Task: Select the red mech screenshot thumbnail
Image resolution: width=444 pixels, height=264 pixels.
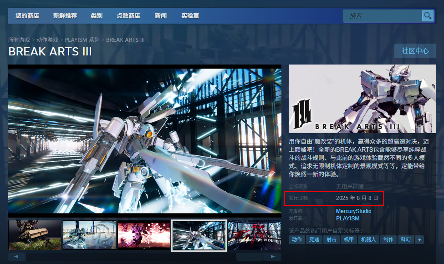Action: coord(254,235)
